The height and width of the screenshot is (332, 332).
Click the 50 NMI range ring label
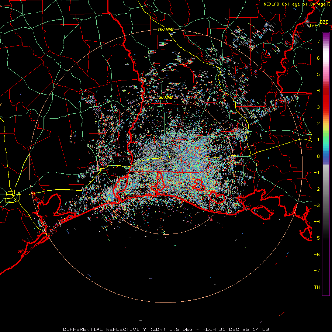click(x=166, y=97)
